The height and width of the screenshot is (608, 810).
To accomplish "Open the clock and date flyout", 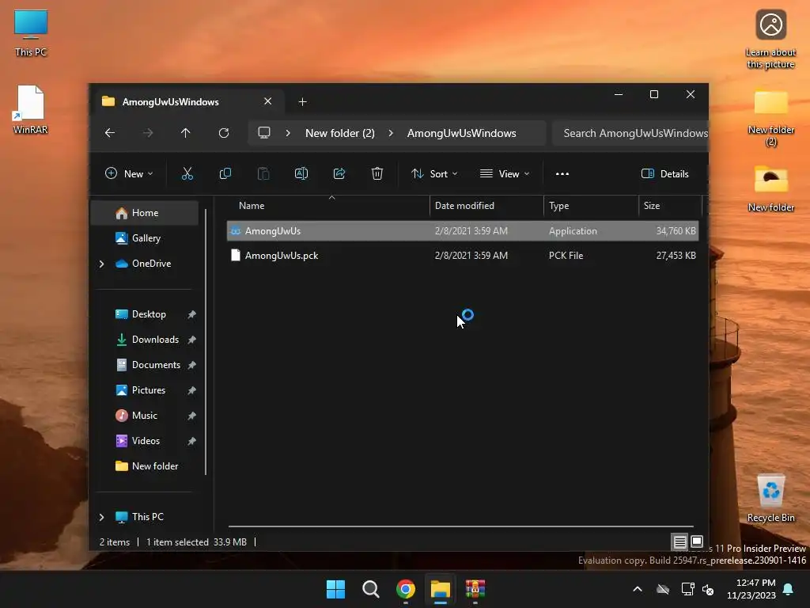I will coord(751,589).
